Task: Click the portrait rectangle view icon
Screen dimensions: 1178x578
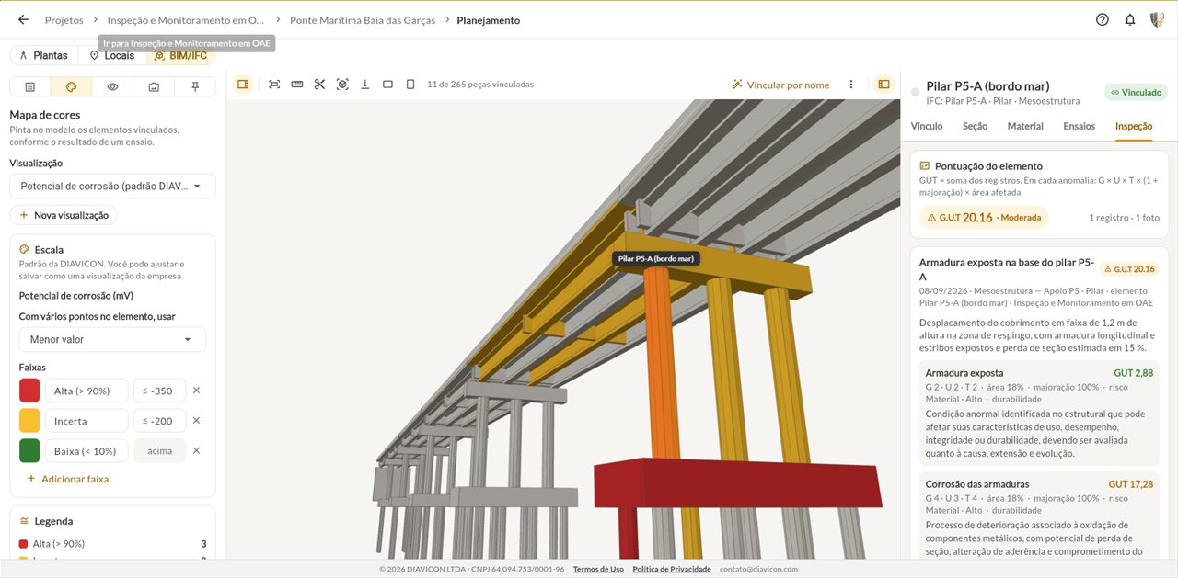Action: [410, 84]
